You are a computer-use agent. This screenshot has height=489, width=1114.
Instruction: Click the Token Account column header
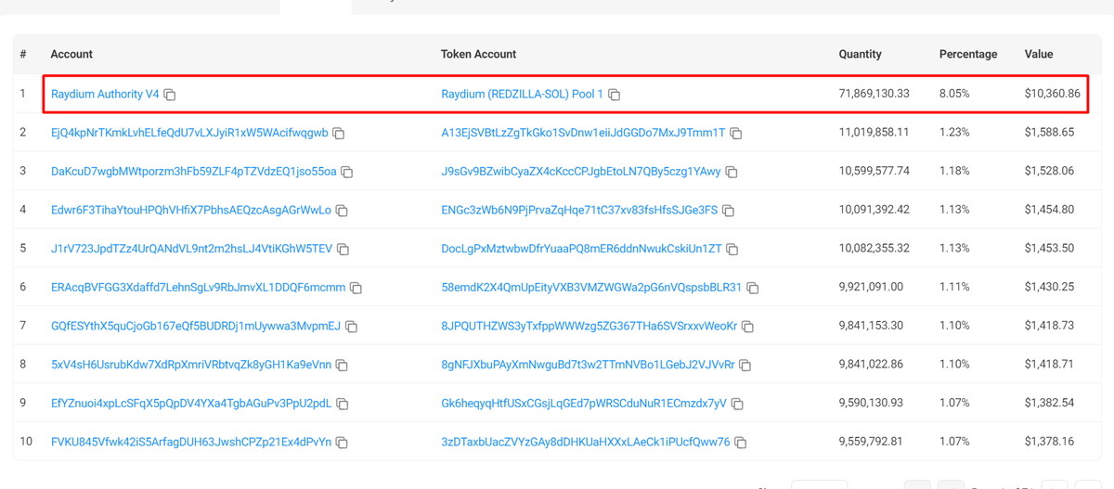click(478, 54)
